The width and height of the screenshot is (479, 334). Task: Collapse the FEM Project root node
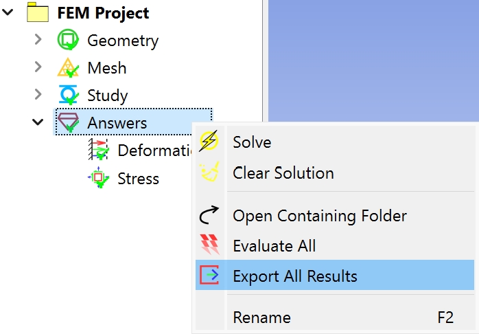pos(8,12)
